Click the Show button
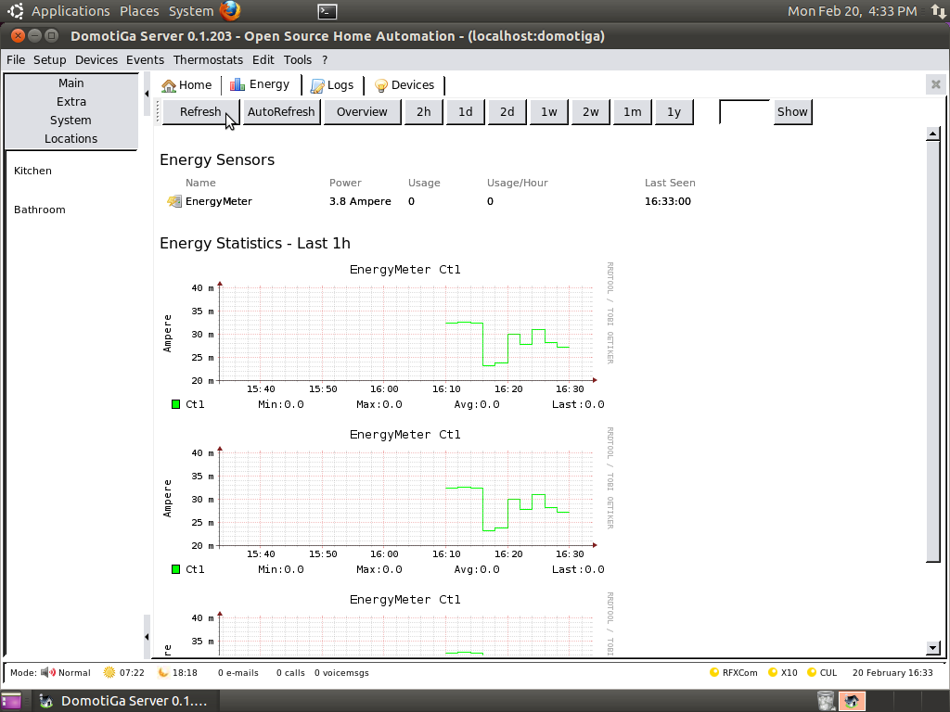 click(792, 112)
